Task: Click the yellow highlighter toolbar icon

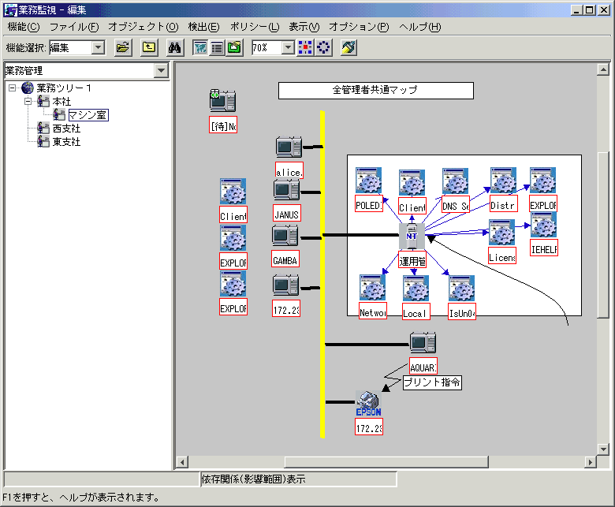Action: (348, 48)
